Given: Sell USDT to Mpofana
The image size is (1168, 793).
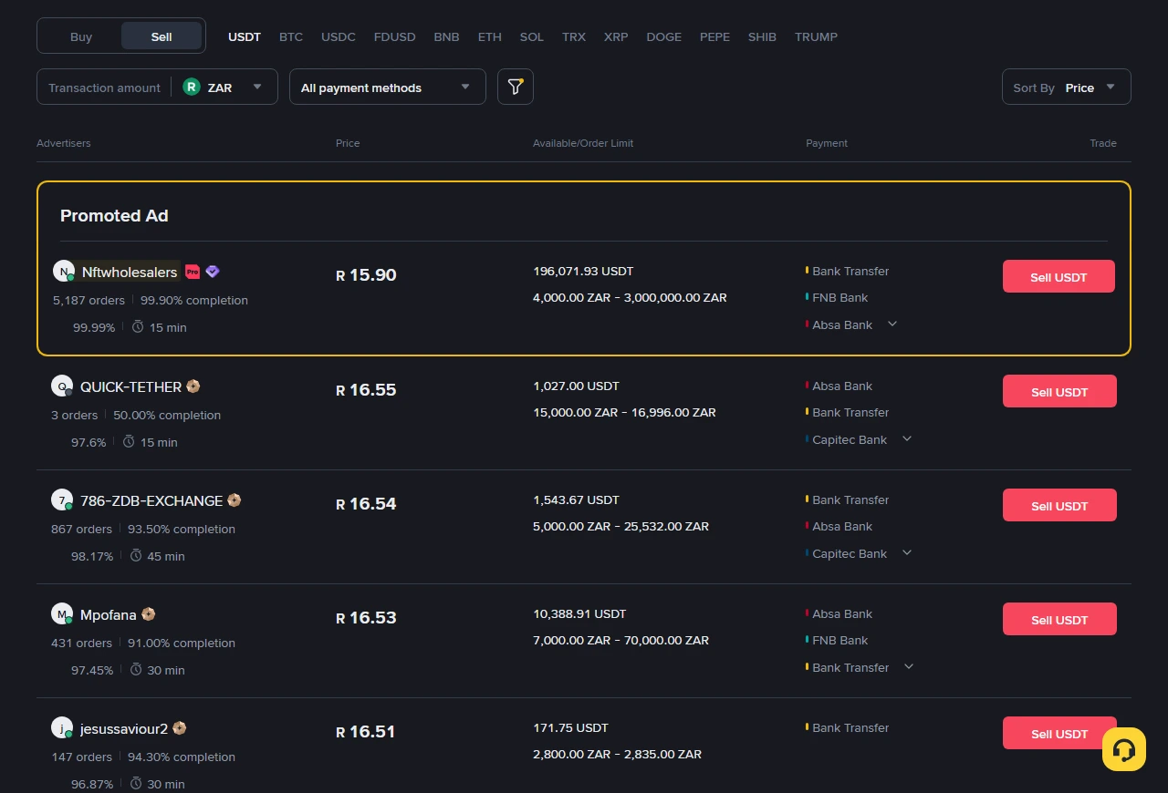Looking at the screenshot, I should pyautogui.click(x=1059, y=619).
